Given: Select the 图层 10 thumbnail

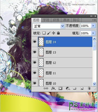Looking at the screenshot, I should tap(41, 83).
